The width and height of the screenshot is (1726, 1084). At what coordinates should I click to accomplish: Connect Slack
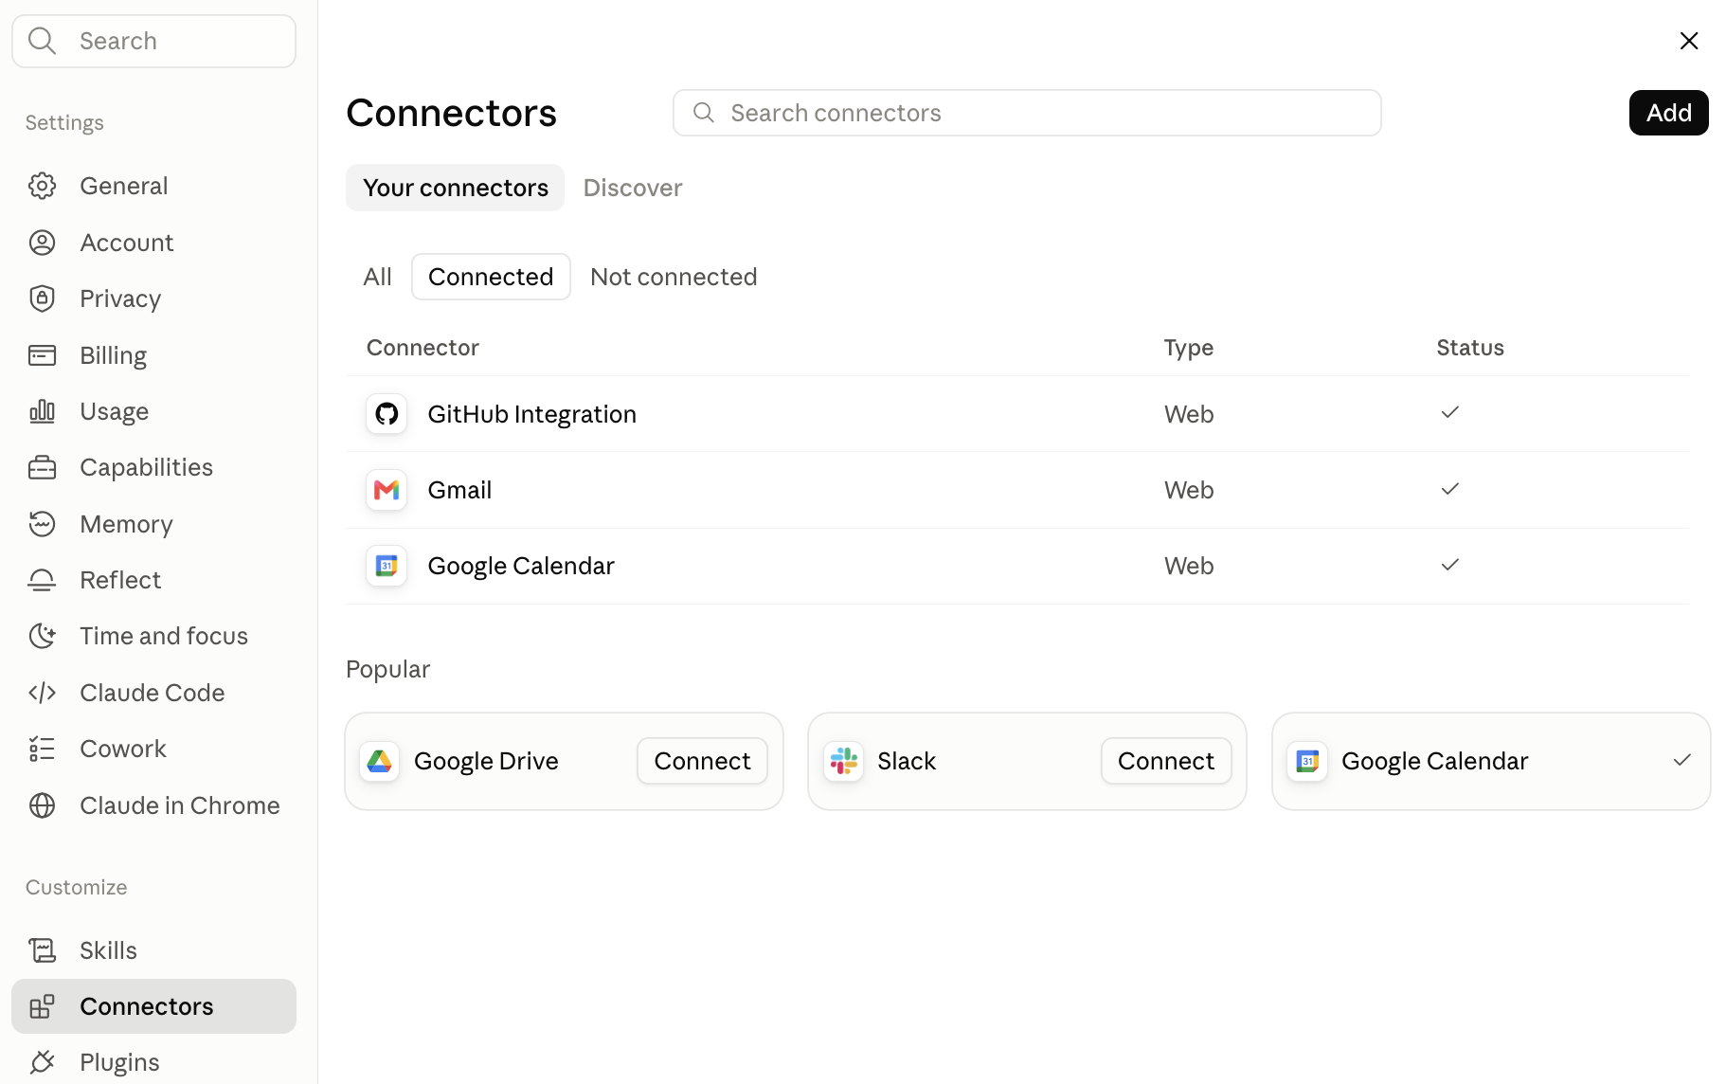pyautogui.click(x=1166, y=761)
